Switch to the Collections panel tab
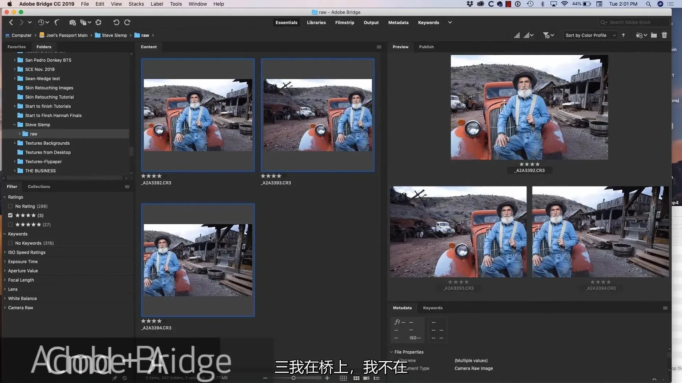The width and height of the screenshot is (682, 383). pyautogui.click(x=39, y=187)
